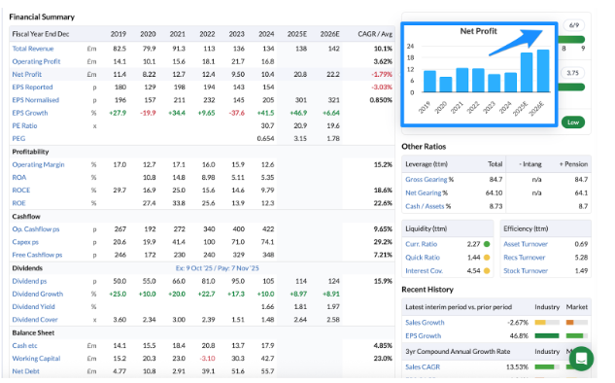This screenshot has width=615, height=383.
Task: Click the yellow dot beside Interest Cov.
Action: coord(487,271)
